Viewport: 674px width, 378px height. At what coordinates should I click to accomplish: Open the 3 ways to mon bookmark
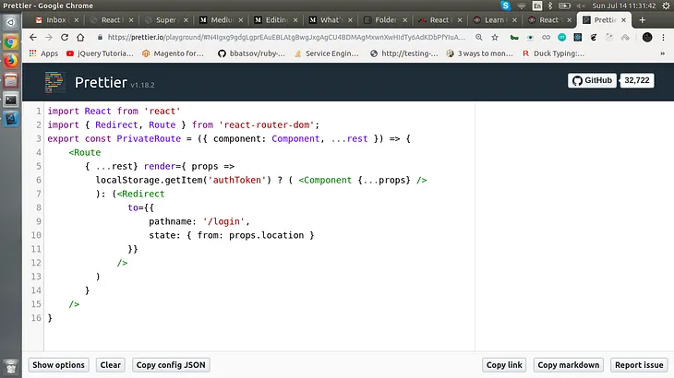point(480,53)
